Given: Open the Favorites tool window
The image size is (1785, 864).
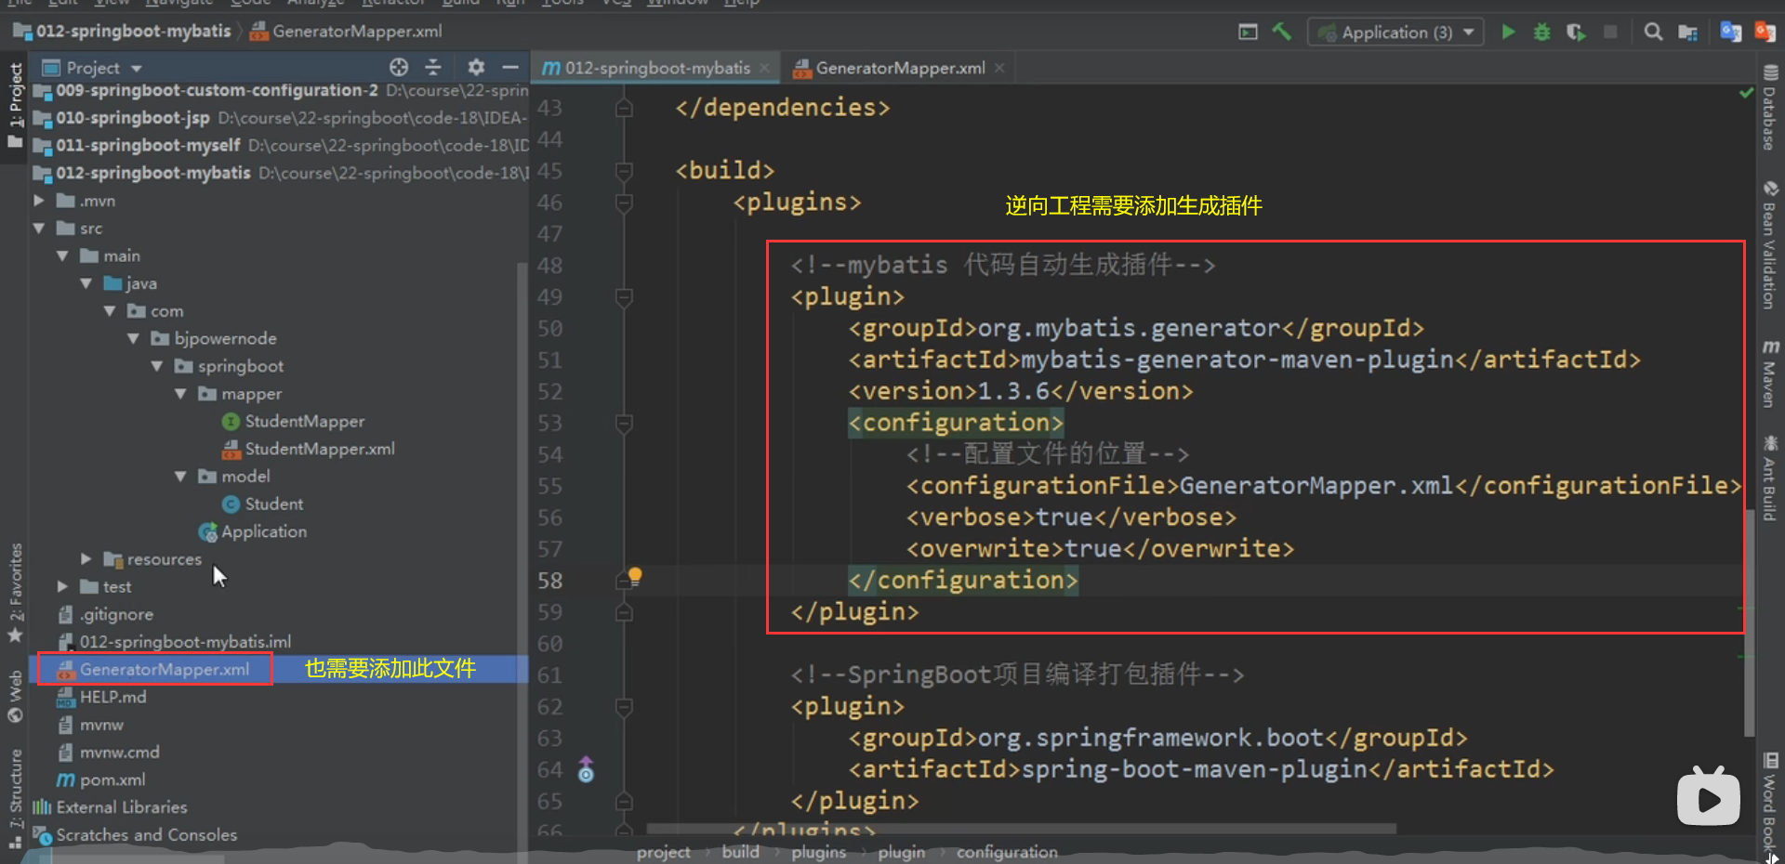Looking at the screenshot, I should pos(15,593).
